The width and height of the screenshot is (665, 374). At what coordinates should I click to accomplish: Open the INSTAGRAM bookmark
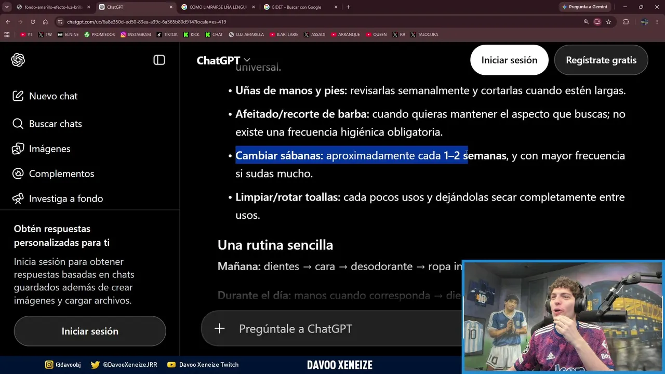[x=136, y=35]
